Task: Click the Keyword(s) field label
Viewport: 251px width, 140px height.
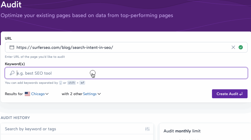Action: pos(15,64)
